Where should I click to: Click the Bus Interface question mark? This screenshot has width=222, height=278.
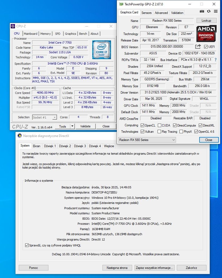[x=215, y=60]
